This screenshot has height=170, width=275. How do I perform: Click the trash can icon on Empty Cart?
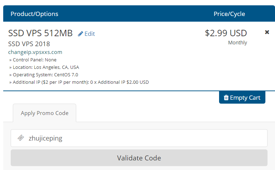226,98
